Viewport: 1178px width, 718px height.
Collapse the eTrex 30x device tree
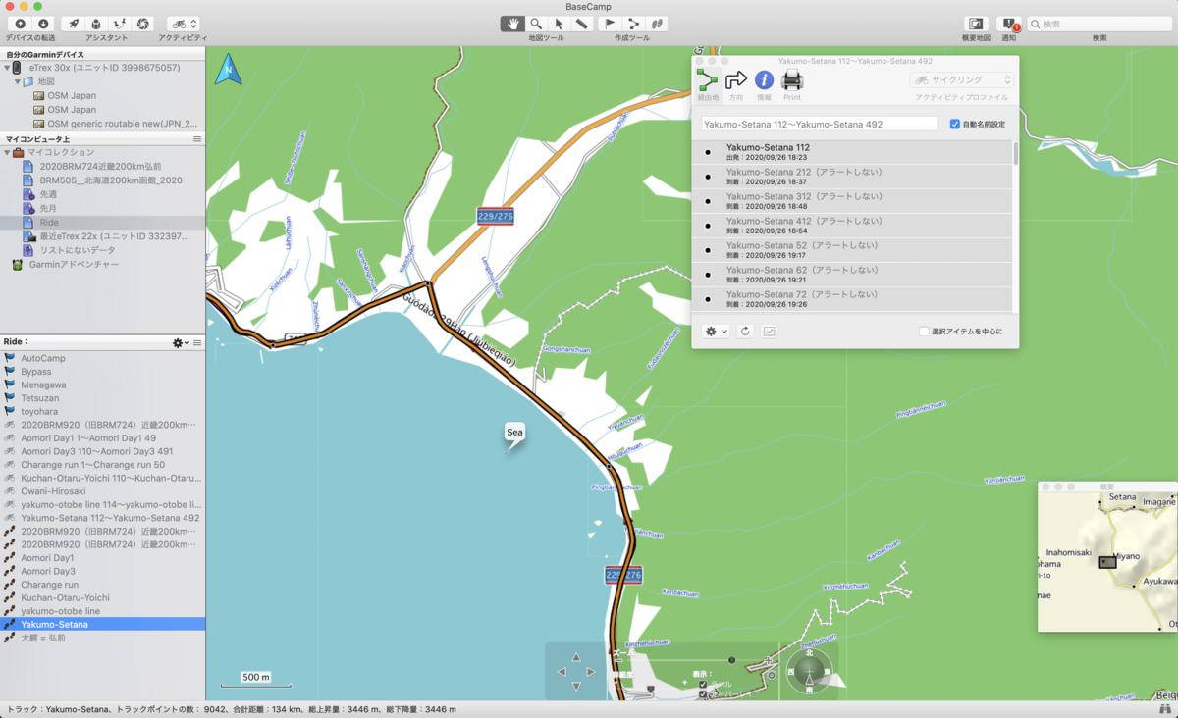point(7,68)
